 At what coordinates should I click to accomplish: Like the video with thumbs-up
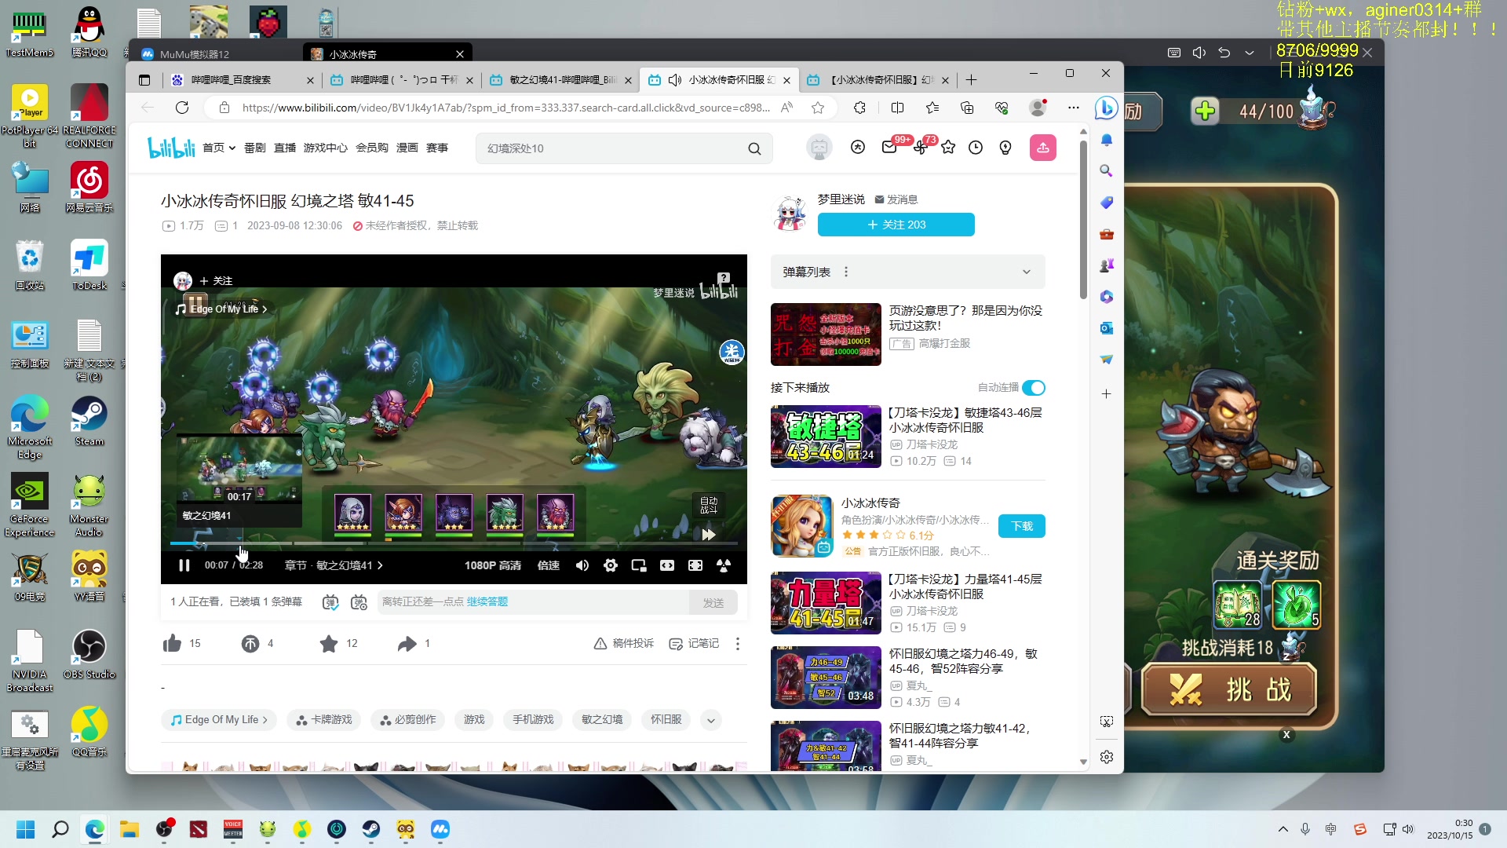tap(173, 644)
